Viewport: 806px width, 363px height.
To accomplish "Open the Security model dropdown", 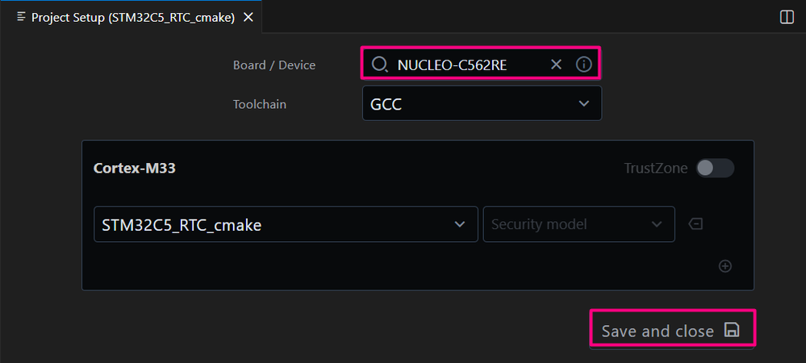I will tap(578, 224).
